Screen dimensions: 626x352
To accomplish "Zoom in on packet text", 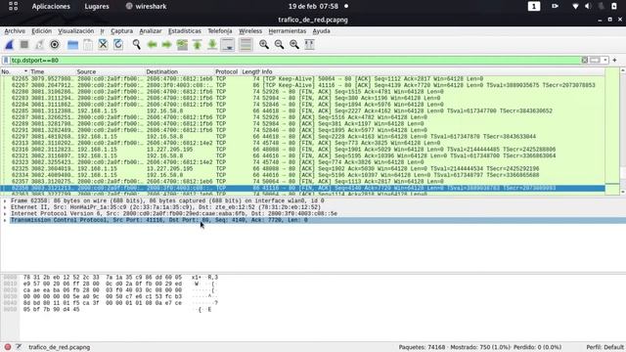I will (x=264, y=44).
